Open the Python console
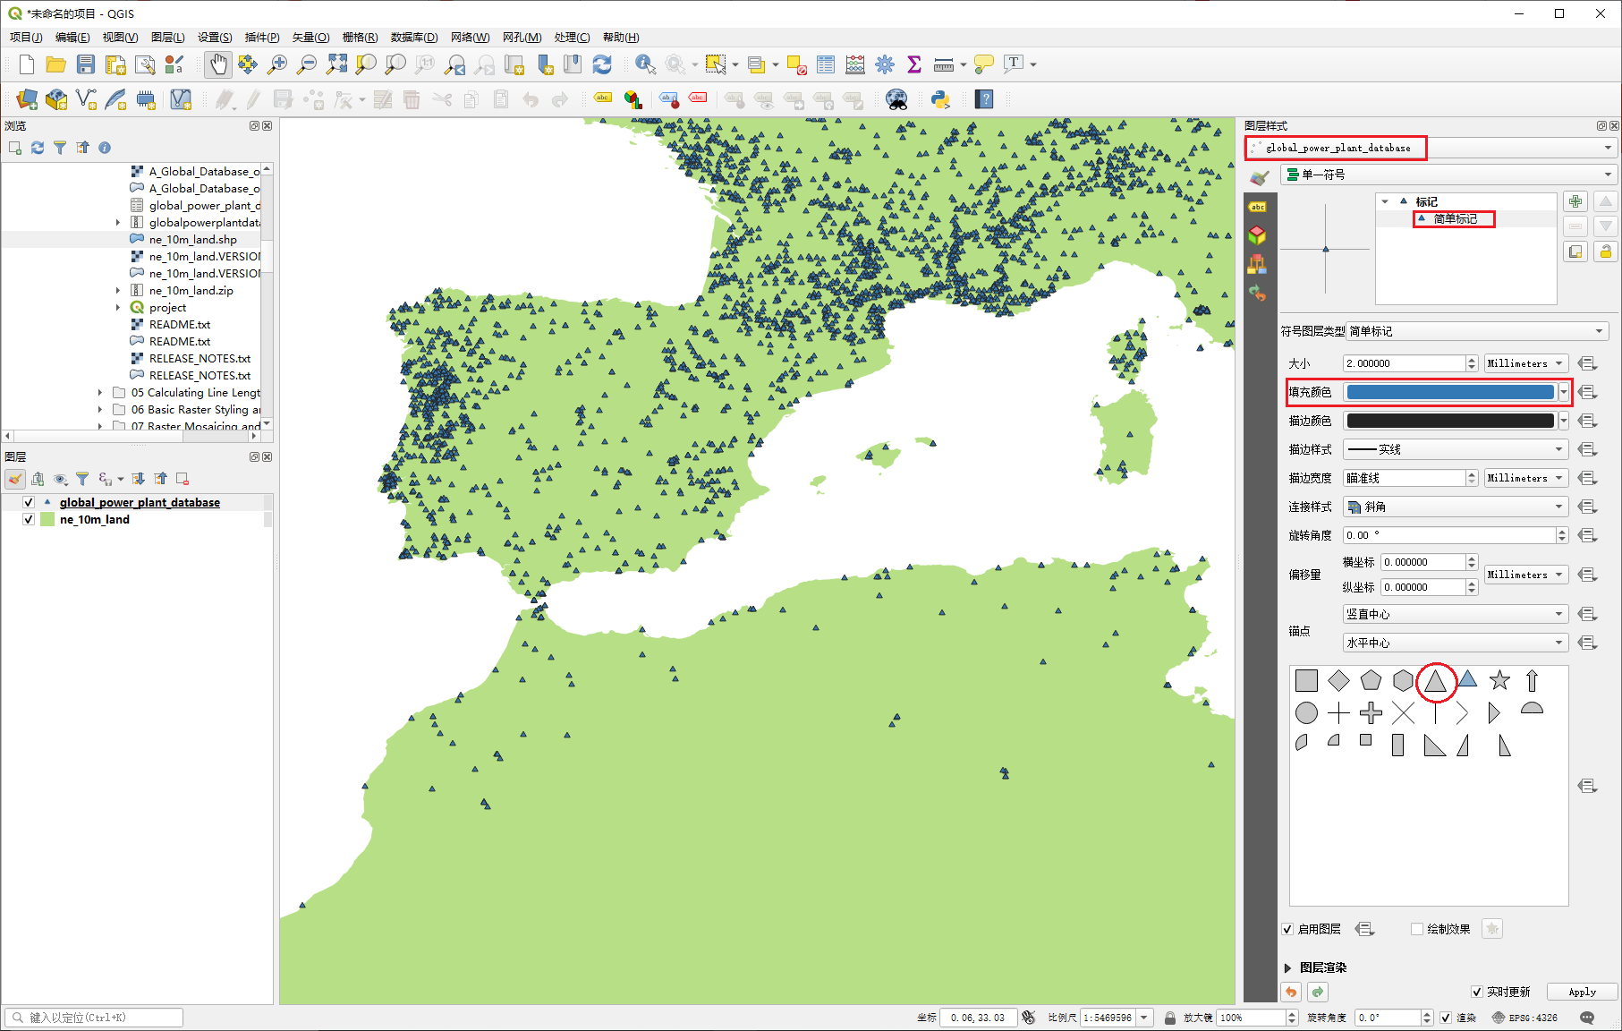The width and height of the screenshot is (1622, 1031). (x=940, y=99)
